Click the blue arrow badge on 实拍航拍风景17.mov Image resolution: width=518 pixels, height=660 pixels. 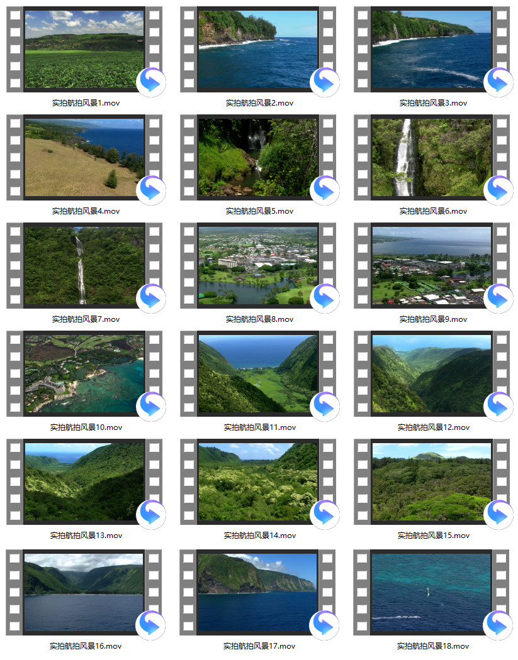coord(324,625)
